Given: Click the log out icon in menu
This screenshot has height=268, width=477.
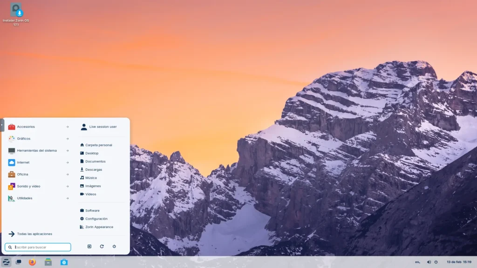Looking at the screenshot, I should 89,246.
